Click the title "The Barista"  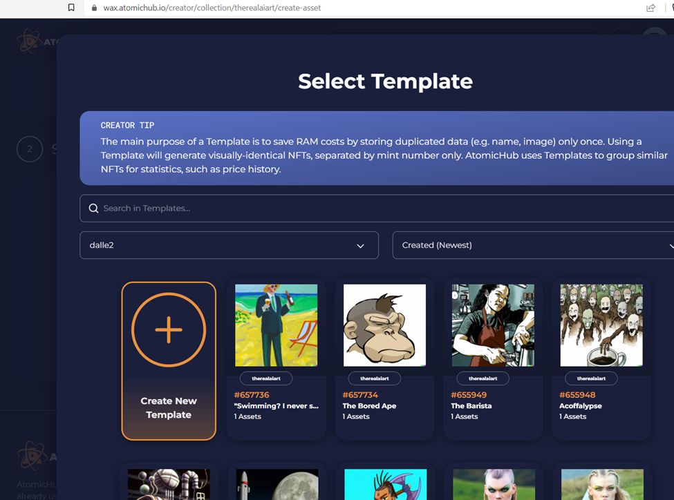[471, 406]
